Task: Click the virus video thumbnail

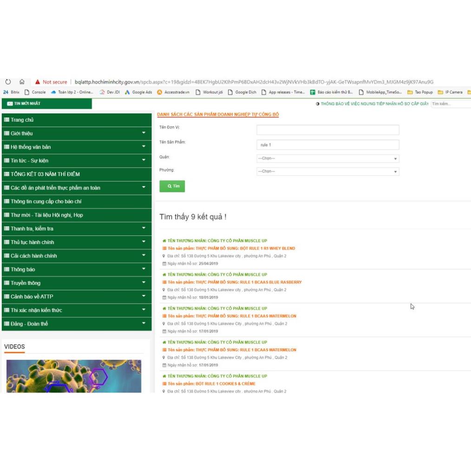Action: pyautogui.click(x=73, y=376)
